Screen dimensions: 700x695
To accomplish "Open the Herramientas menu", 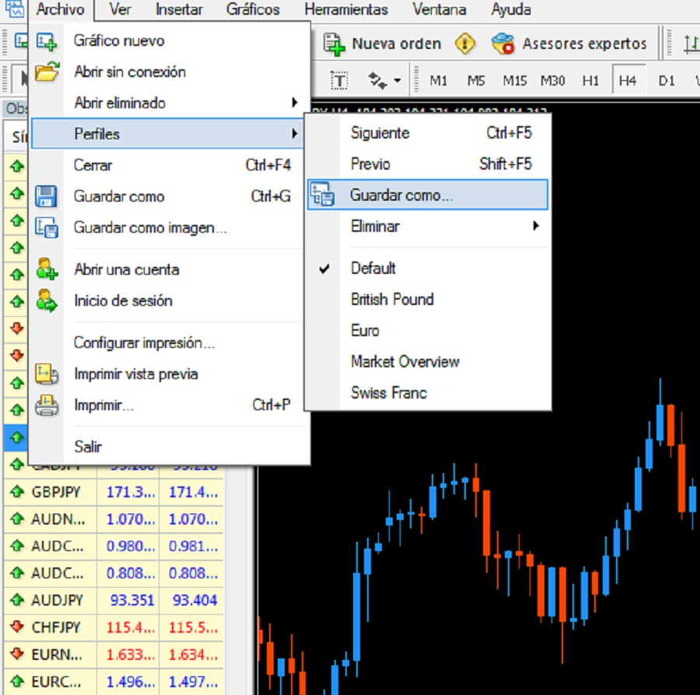I will click(346, 10).
